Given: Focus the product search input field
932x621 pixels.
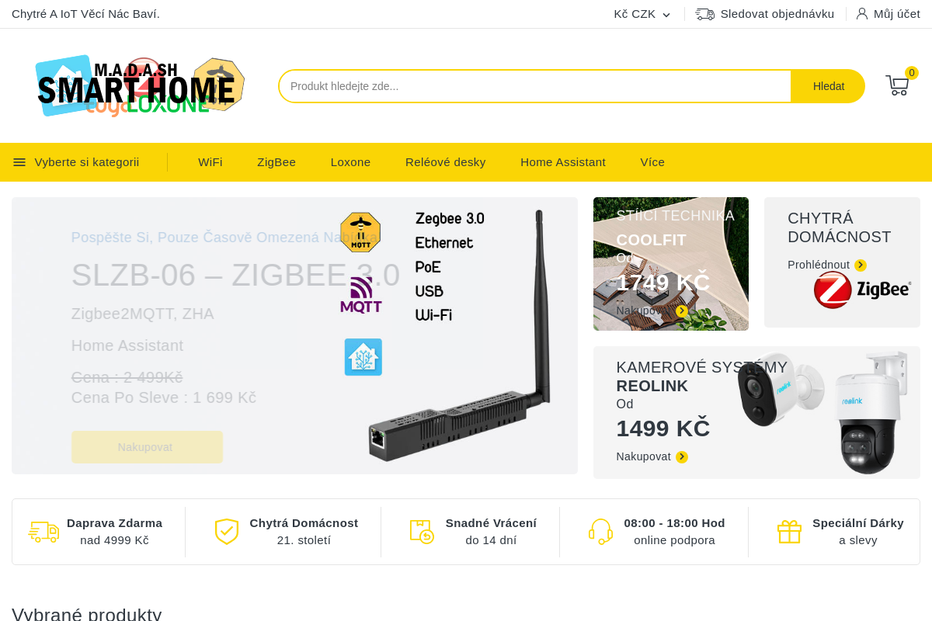Looking at the screenshot, I should click(535, 86).
